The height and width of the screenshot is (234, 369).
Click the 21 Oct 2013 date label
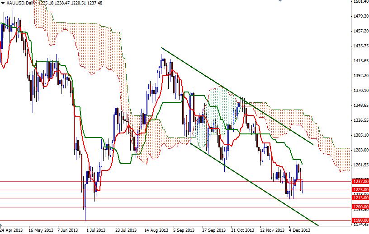pos(243,230)
